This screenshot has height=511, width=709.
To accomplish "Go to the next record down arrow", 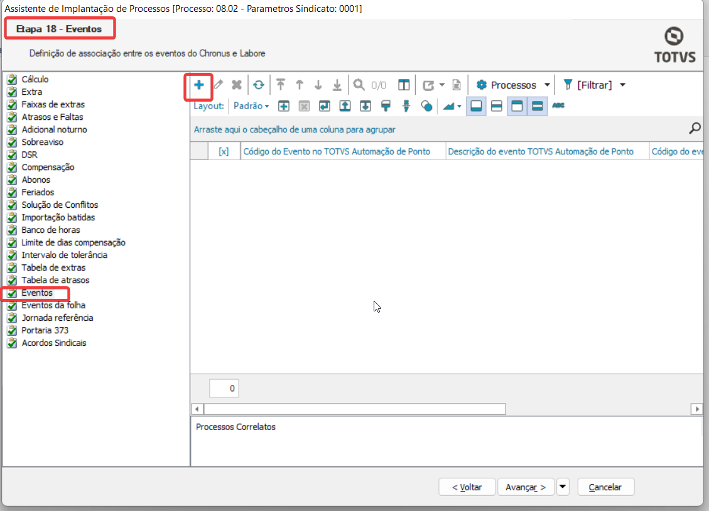I will coord(318,85).
